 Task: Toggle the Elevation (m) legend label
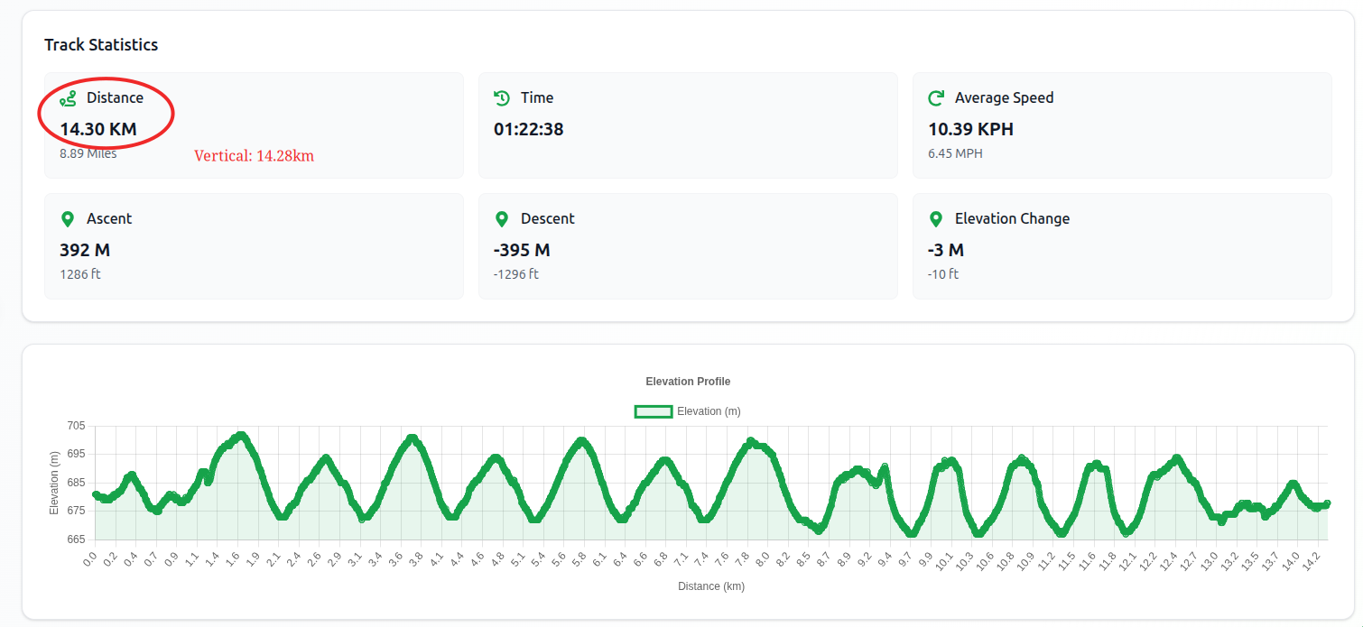tap(709, 411)
